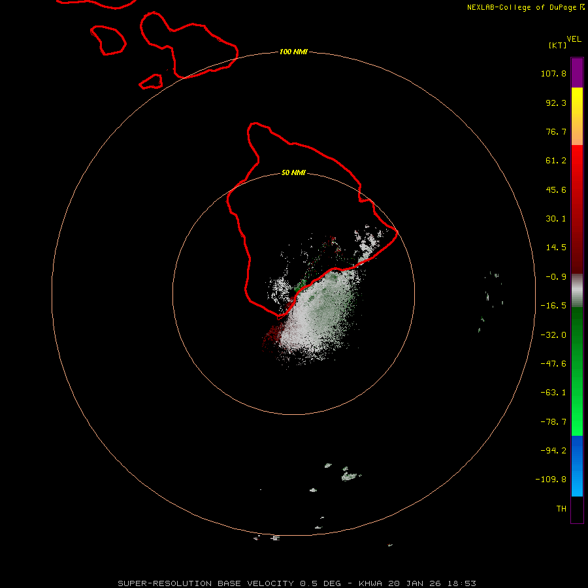Click the 50 NMI range ring label
This screenshot has height=588, width=588.
293,172
